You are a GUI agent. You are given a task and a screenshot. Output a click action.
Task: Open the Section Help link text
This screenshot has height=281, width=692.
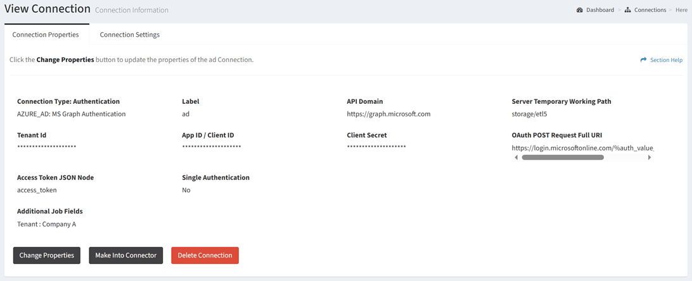[666, 60]
